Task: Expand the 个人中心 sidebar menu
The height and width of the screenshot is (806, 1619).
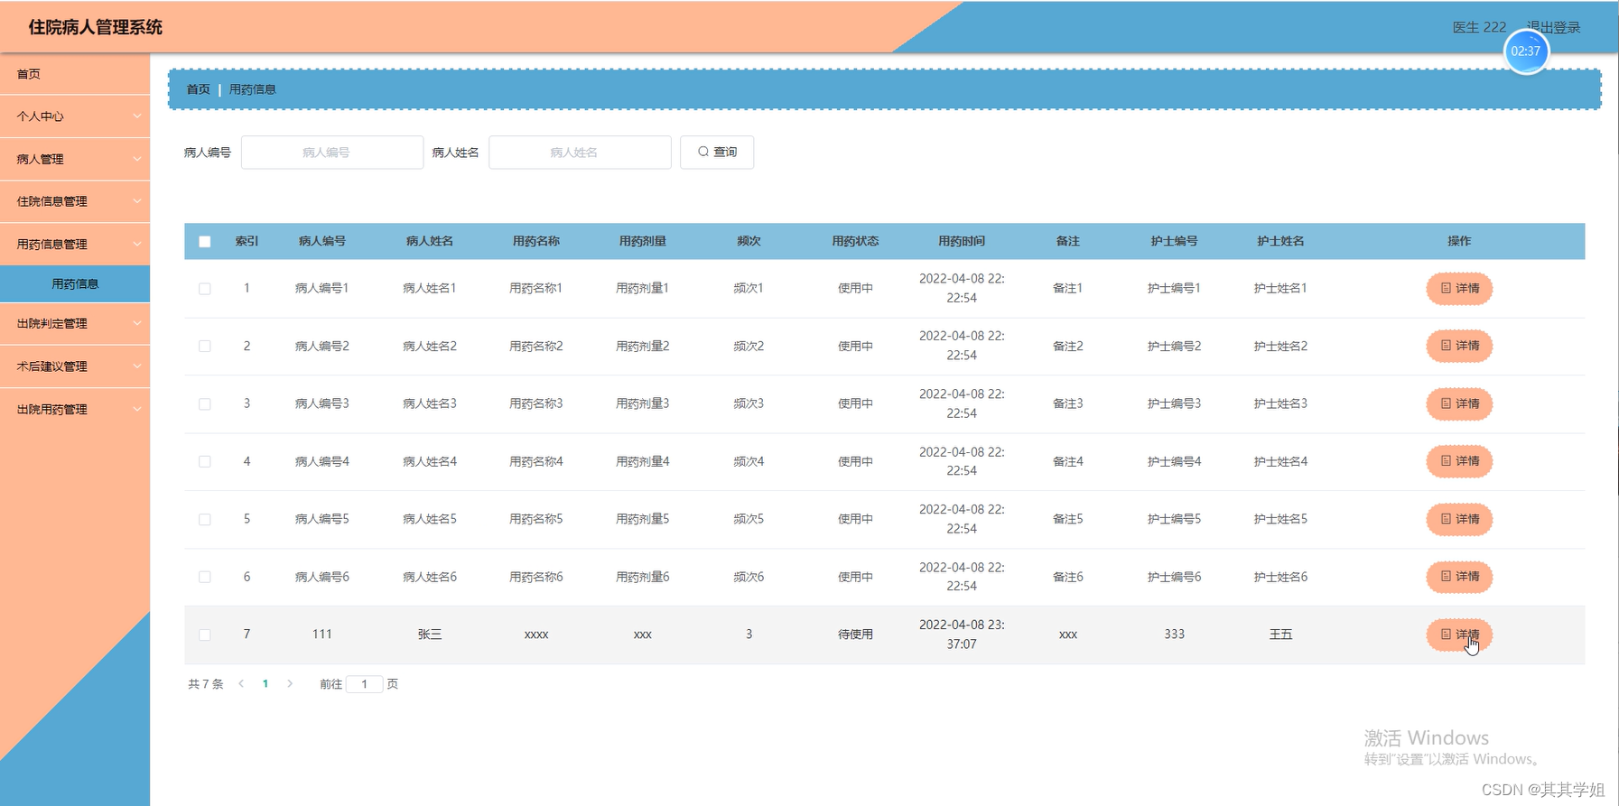Action: point(75,116)
